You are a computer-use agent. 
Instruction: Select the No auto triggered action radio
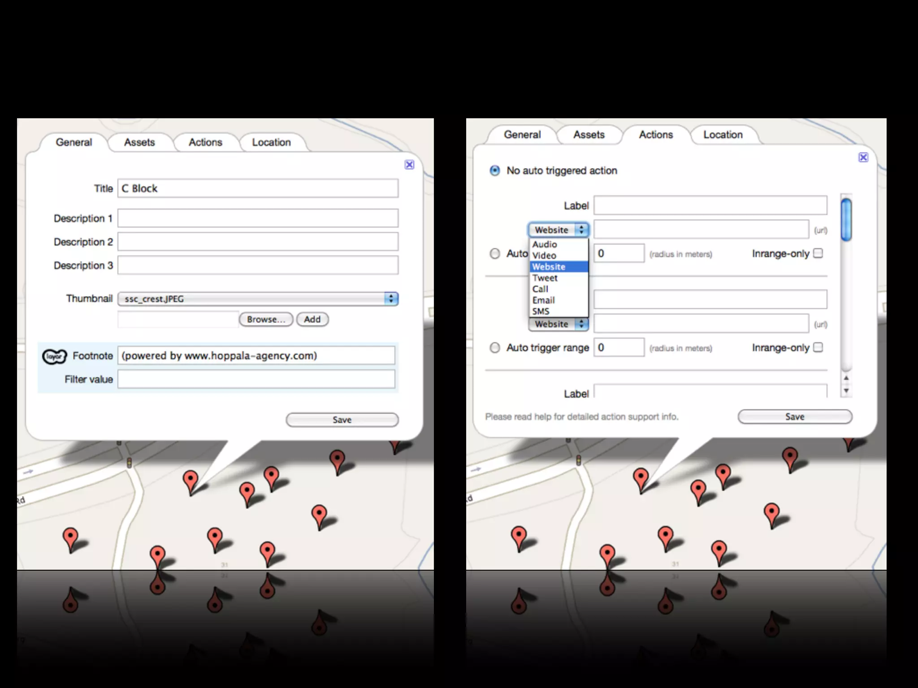coord(495,171)
